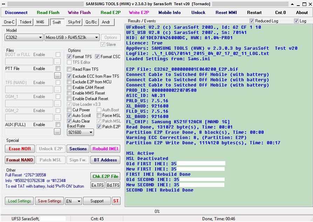Click the Rebuild IMEI button
This screenshot has width=313, height=222.
pyautogui.click(x=106, y=148)
